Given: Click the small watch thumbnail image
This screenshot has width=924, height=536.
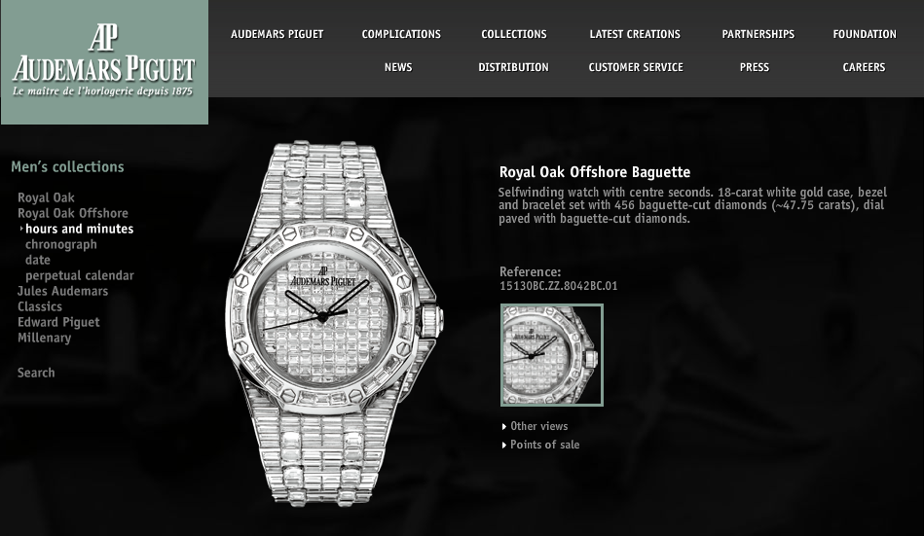Looking at the screenshot, I should tap(551, 355).
